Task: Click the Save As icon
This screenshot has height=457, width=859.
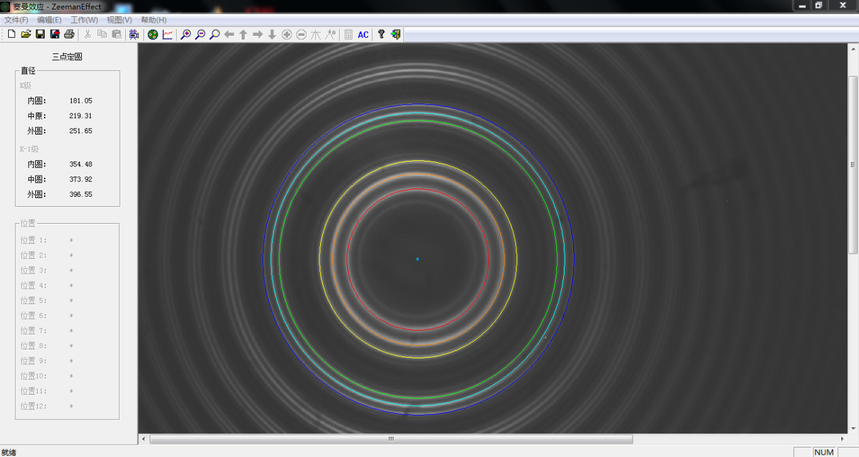Action: point(54,34)
